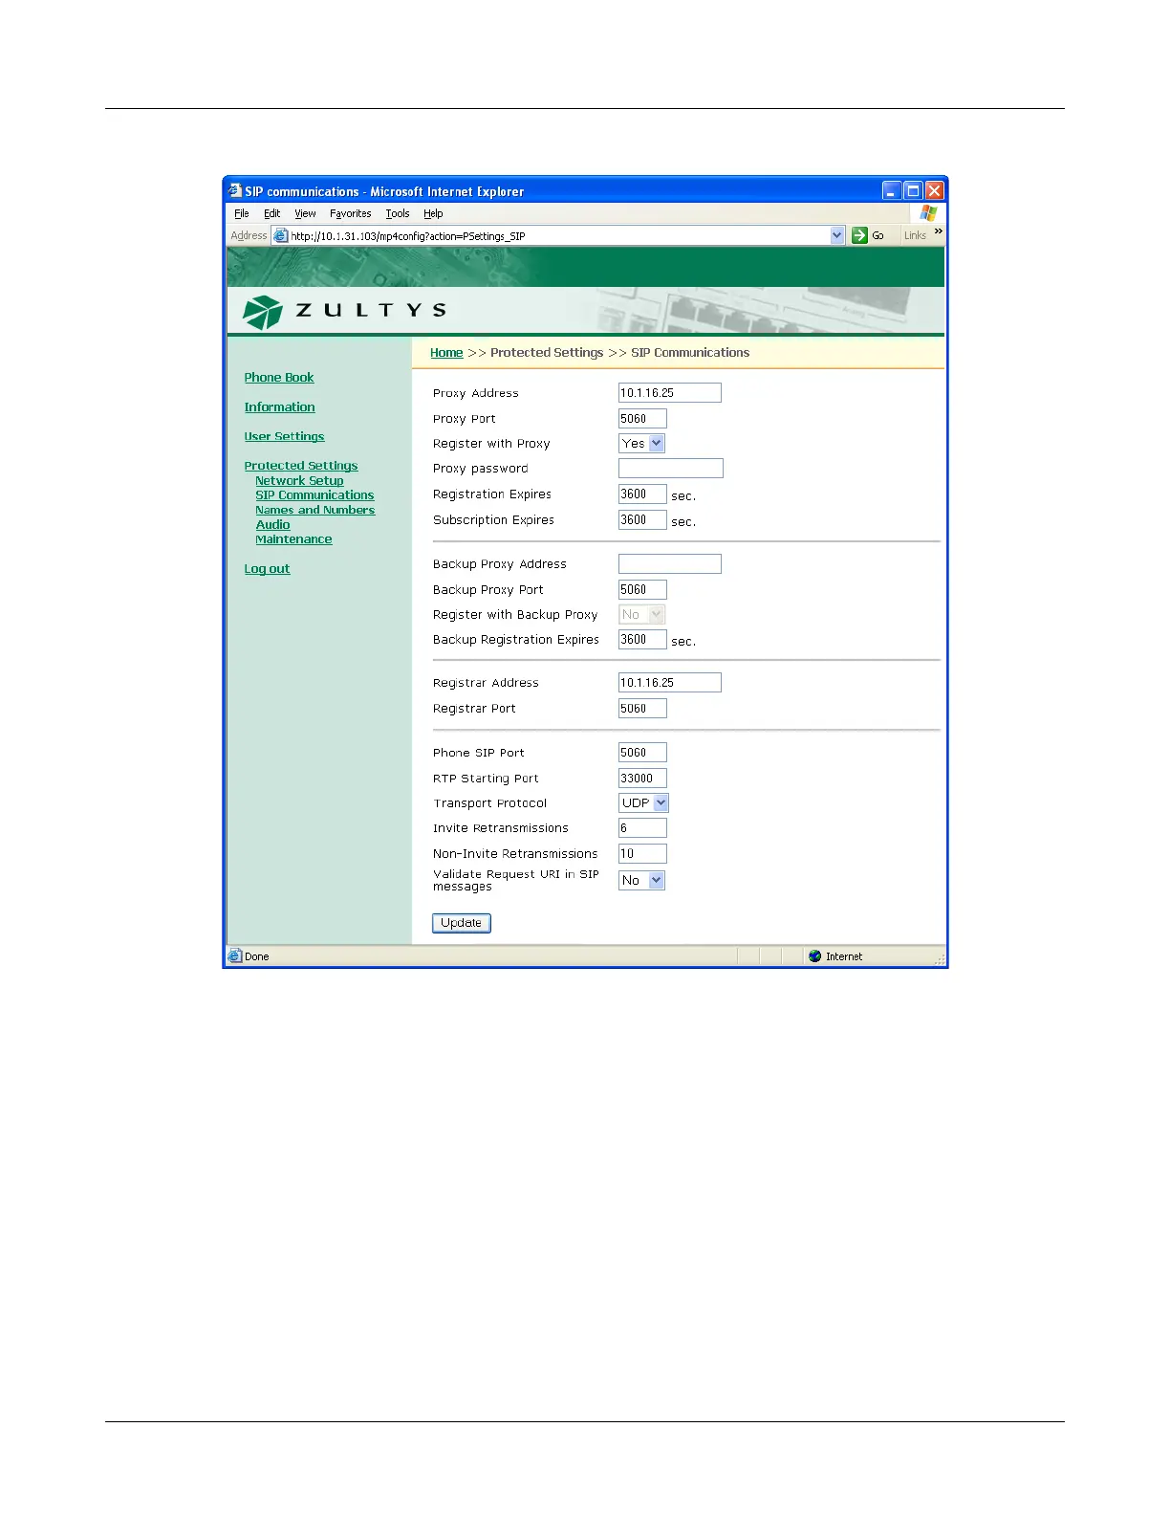Click the Backup Proxy Port field

[x=642, y=589]
